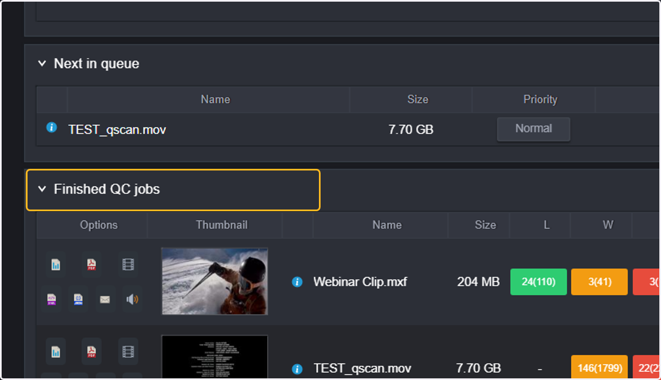
Task: Open the green 24(110) result for Webinar Clip.mxf
Action: [x=539, y=282]
